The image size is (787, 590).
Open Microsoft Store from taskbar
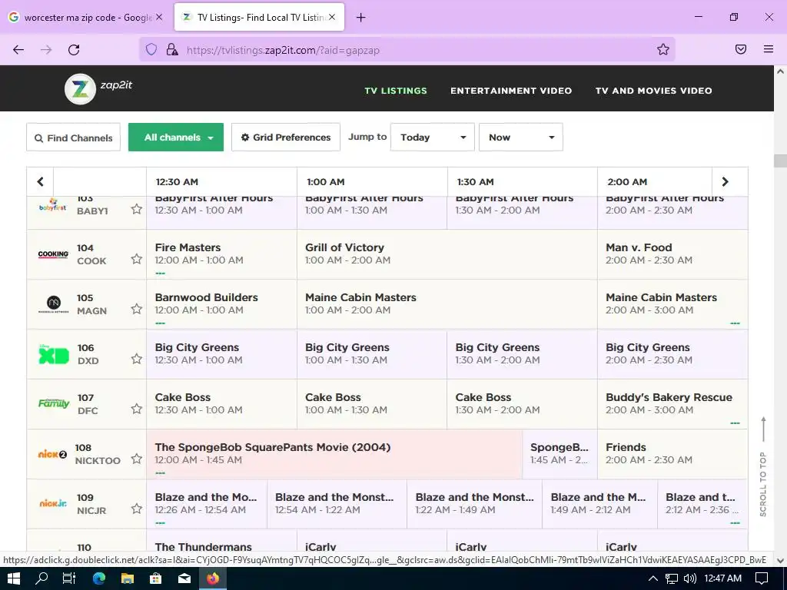155,578
